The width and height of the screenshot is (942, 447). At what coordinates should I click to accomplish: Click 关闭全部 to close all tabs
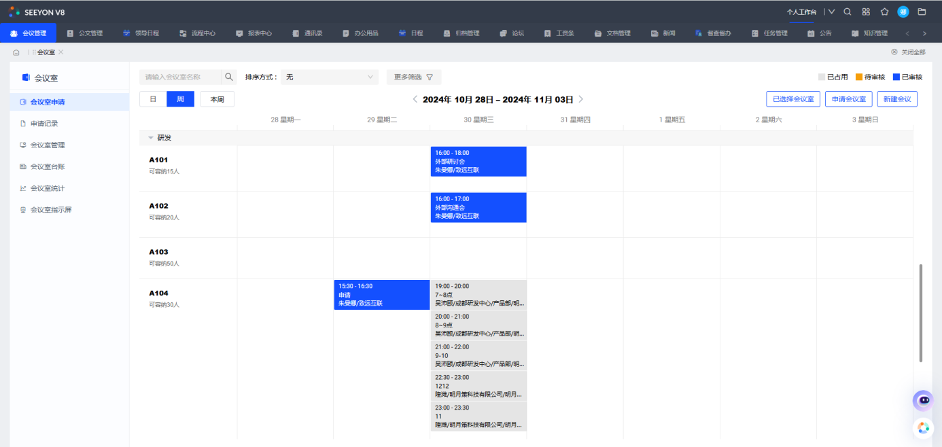[908, 52]
